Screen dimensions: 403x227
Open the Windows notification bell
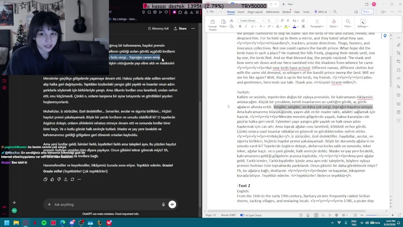click(398, 223)
